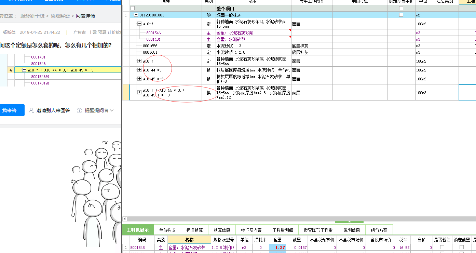The width and height of the screenshot is (476, 253).
Task: Open the 标准换算 tab
Action: pyautogui.click(x=194, y=230)
